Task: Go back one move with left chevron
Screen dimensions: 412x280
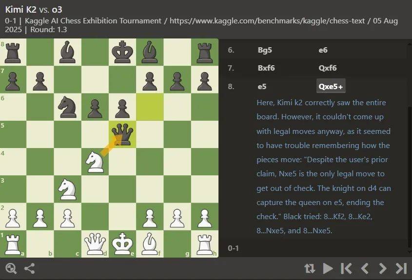Action: (x=365, y=268)
